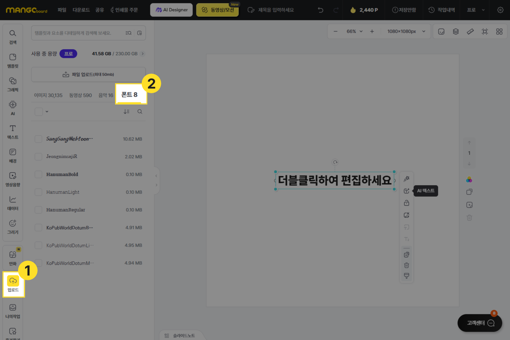Screen dimensions: 510x340
Task: Open the 66% zoom level dropdown
Action: [x=355, y=32]
